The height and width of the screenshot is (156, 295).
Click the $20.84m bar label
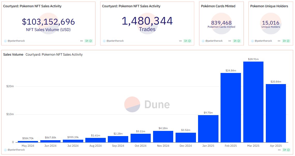[x=276, y=82]
